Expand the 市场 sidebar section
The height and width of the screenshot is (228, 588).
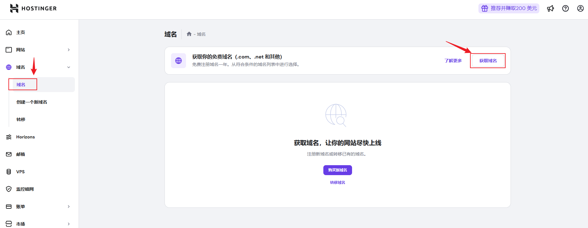click(69, 224)
